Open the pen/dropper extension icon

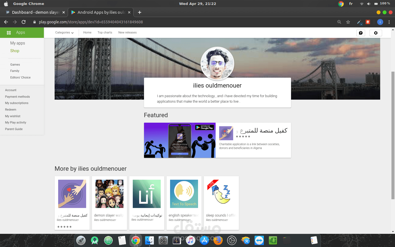(x=359, y=22)
